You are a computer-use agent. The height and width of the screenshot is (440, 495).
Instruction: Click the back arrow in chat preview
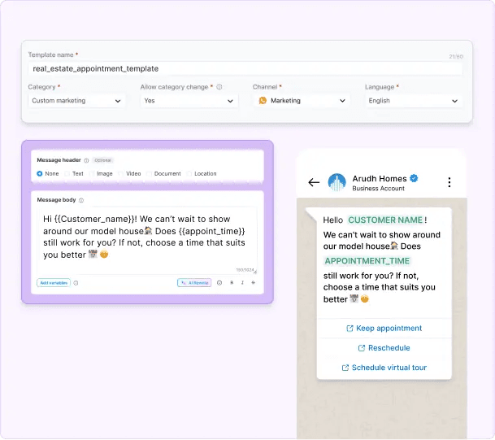coord(314,182)
